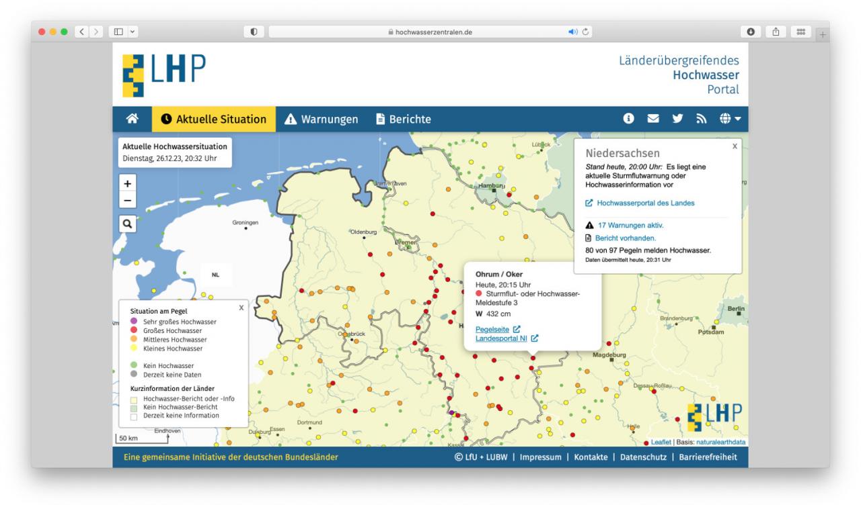Screen dimensions: 861x509
Task: Switch to the Warnungen tab
Action: (x=321, y=120)
